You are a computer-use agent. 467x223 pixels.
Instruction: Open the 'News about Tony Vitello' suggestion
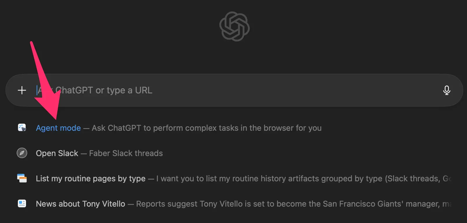pos(81,204)
